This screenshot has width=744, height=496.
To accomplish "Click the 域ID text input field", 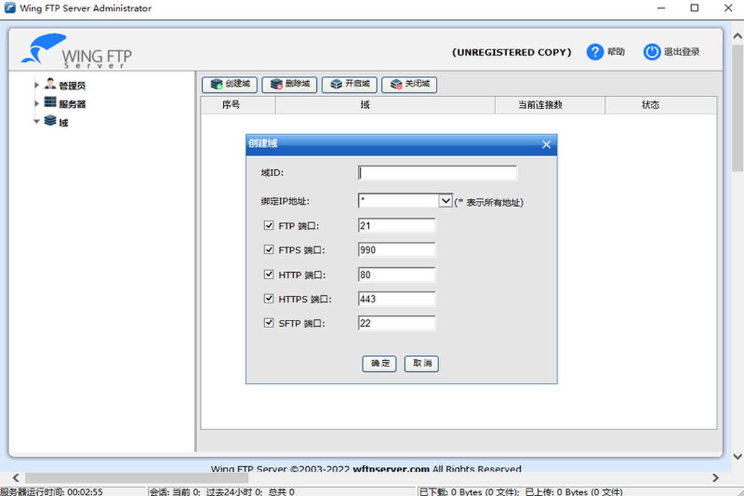I will point(437,173).
